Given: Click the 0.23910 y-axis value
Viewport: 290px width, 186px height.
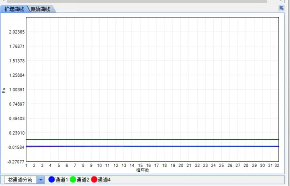Looking at the screenshot, I should [16, 133].
